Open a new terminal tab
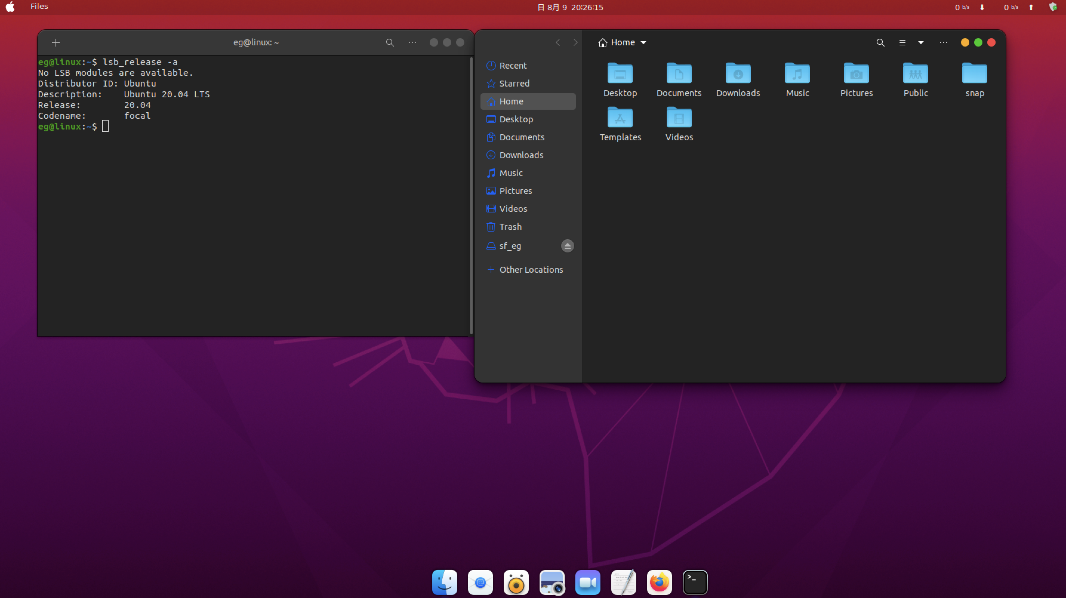Image resolution: width=1066 pixels, height=598 pixels. click(x=56, y=42)
